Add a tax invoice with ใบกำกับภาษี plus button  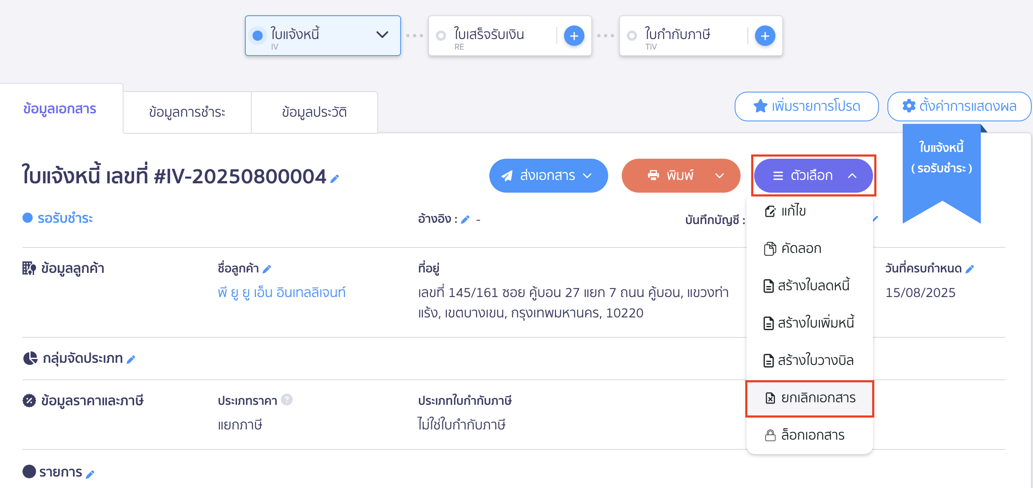coord(765,36)
